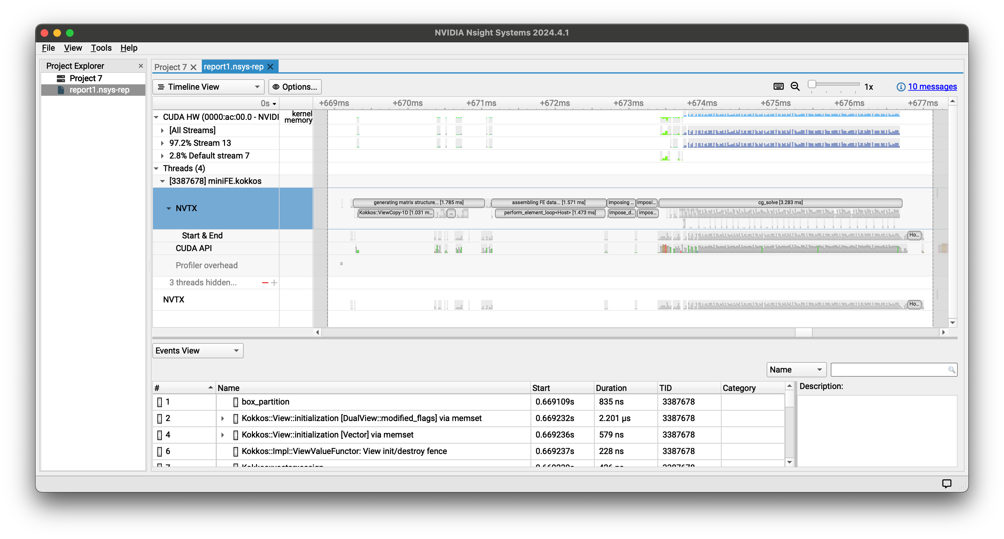Open the Timeline View dropdown

pyautogui.click(x=208, y=87)
